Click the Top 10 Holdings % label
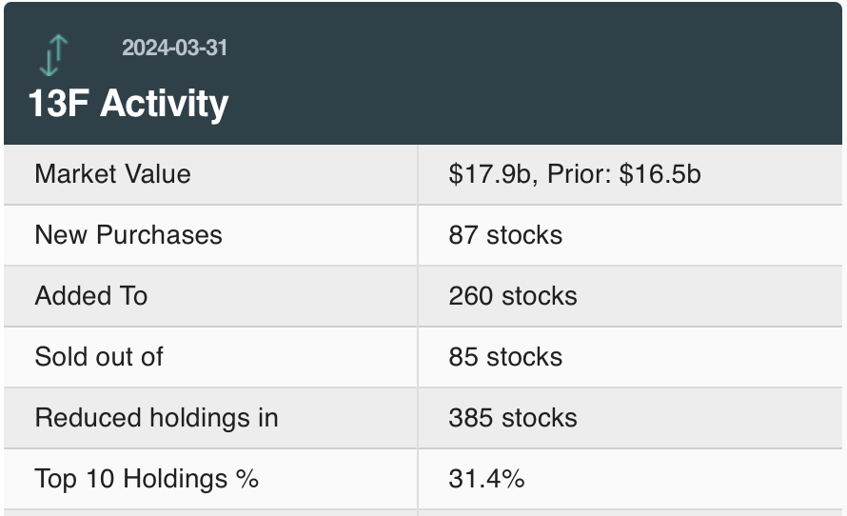This screenshot has height=516, width=847. pos(147,479)
